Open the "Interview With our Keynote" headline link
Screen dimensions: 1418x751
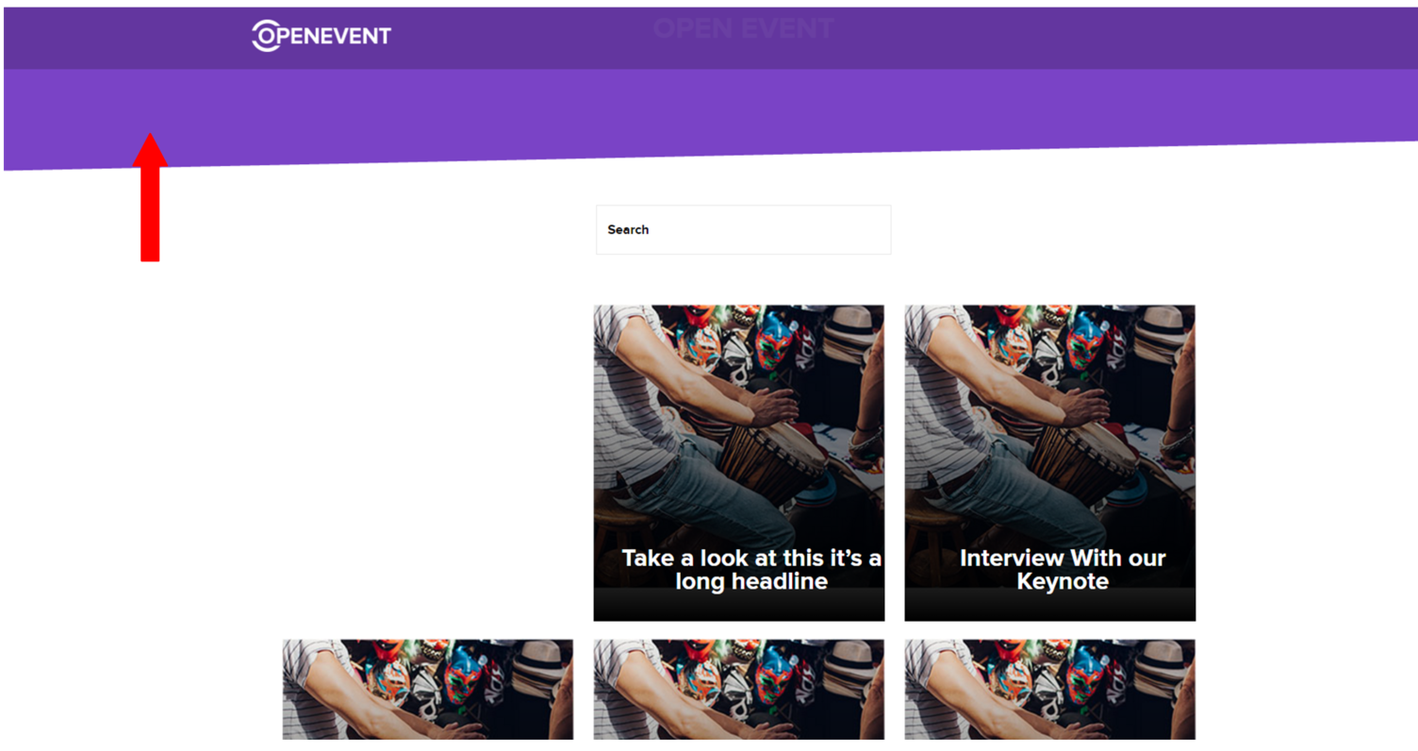[1063, 569]
